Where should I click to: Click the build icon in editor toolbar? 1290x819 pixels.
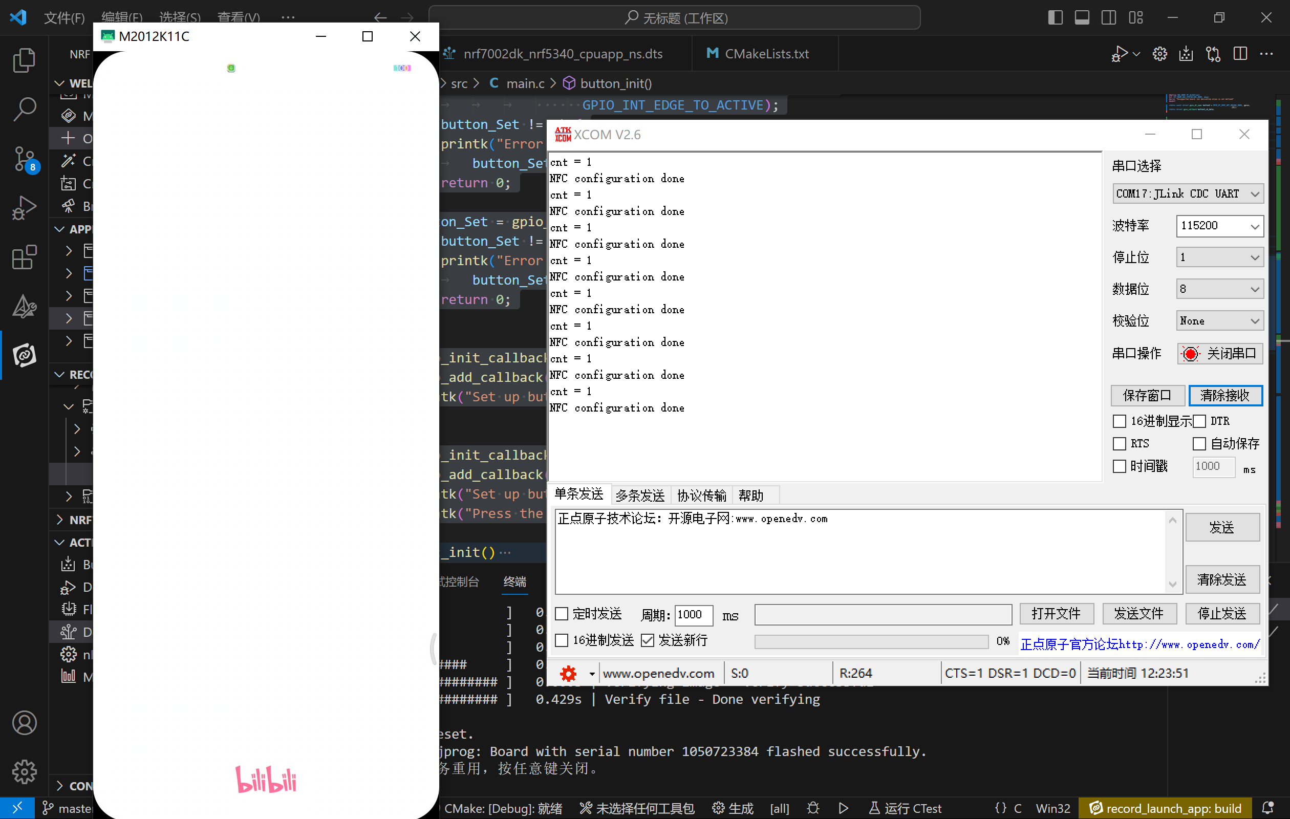(x=1186, y=54)
